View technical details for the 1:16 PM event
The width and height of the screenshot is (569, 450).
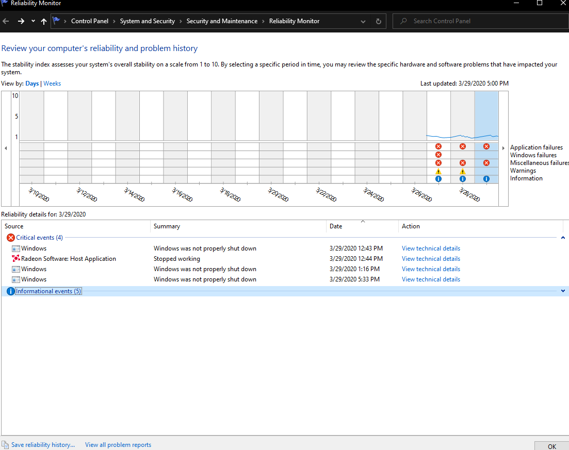pyautogui.click(x=431, y=269)
